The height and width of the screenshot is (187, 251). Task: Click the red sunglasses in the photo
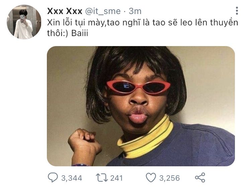pos(138,87)
